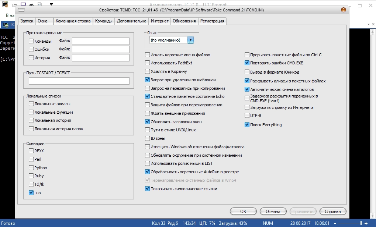Enable Python scripting checkbox
Image resolution: width=376 pixels, height=227 pixels.
tap(31, 167)
